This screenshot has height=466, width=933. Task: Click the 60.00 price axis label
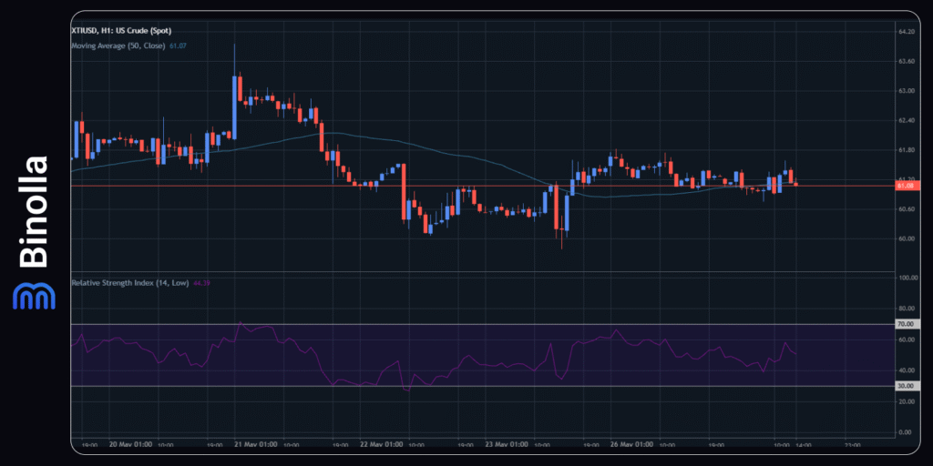[906, 238]
